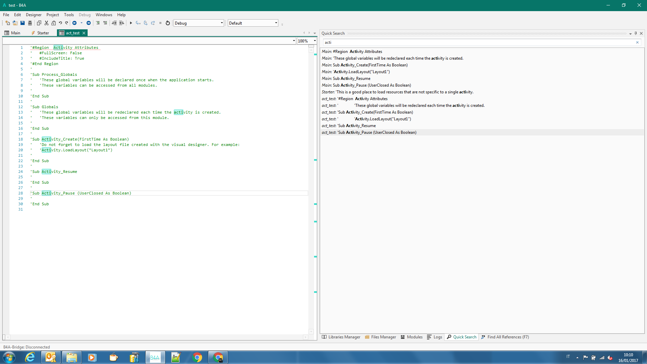Close the act_test tab
This screenshot has width=647, height=364.
click(84, 33)
